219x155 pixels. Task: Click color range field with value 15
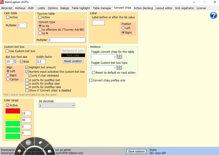[x=26, y=113]
